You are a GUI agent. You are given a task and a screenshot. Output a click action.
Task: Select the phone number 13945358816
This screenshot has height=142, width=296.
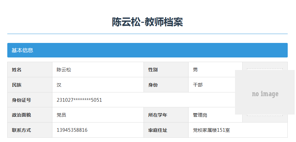72,130
